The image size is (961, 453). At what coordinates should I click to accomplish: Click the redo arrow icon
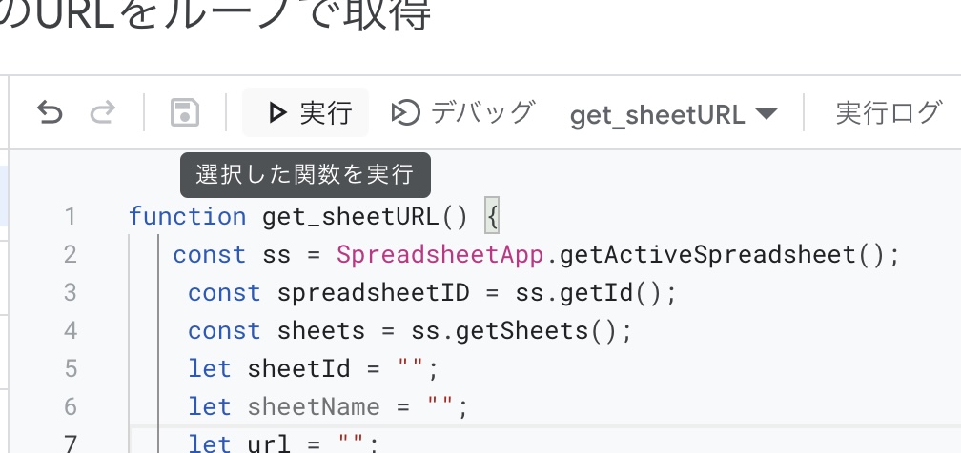102,114
